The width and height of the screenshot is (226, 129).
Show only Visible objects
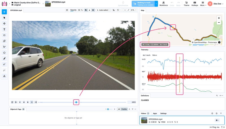coord(124,109)
